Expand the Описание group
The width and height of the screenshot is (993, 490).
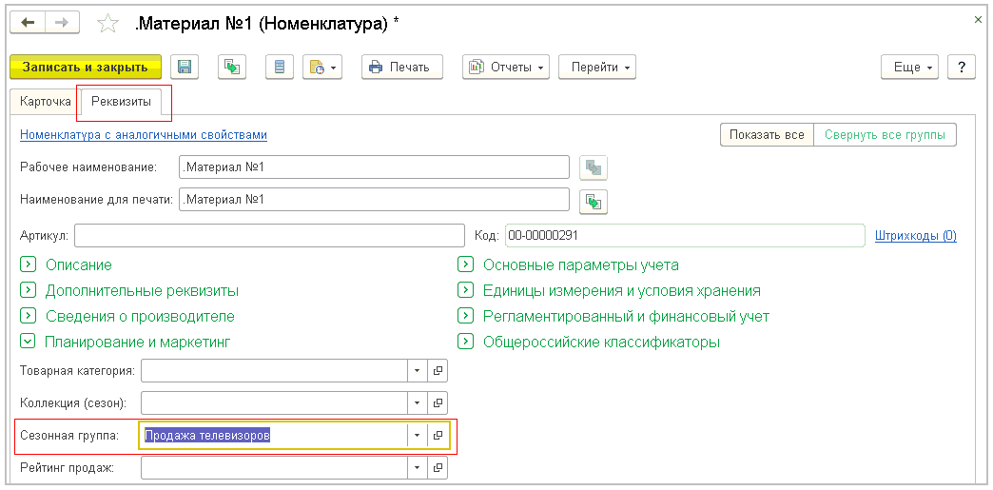tap(28, 265)
